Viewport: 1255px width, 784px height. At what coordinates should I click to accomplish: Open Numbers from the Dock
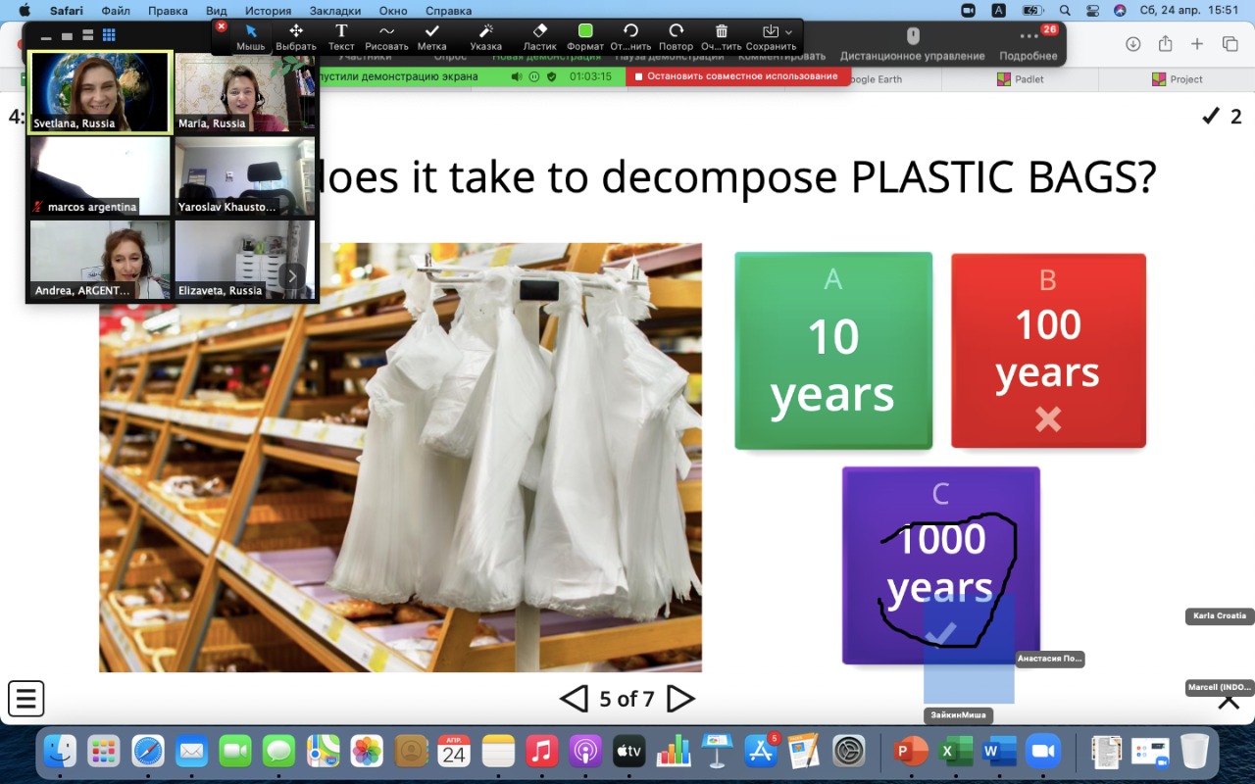tap(674, 752)
